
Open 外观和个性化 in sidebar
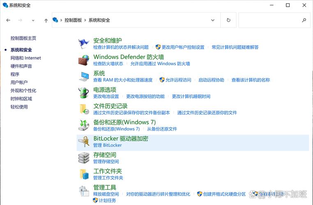click(23, 91)
